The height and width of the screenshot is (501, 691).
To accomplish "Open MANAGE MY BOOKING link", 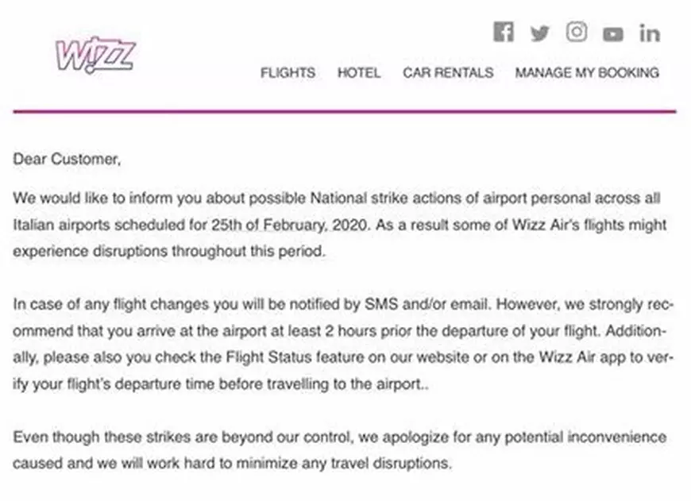I will tap(587, 72).
